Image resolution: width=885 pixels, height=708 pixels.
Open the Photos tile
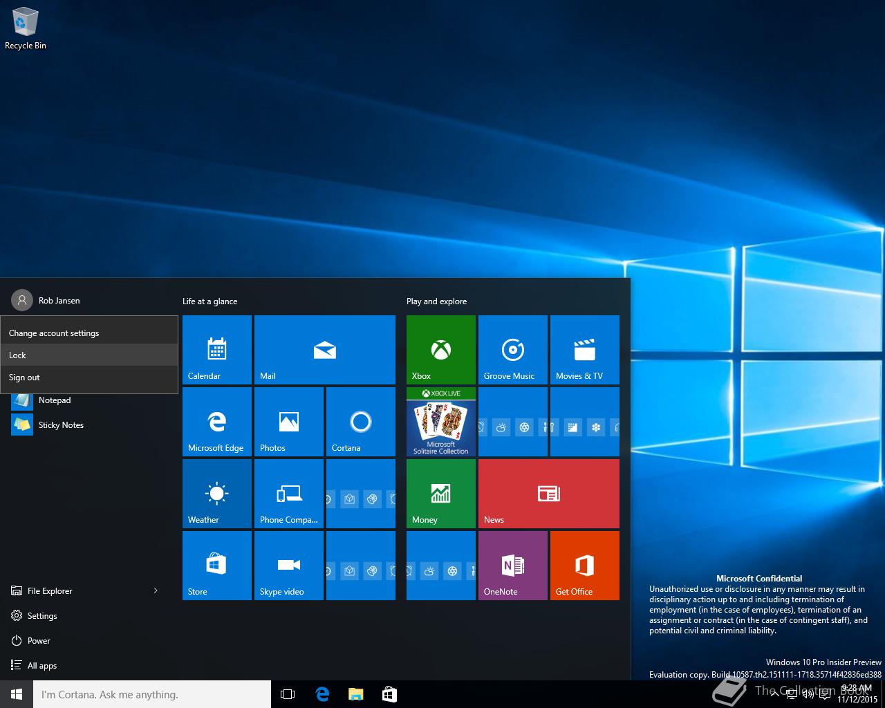point(289,422)
